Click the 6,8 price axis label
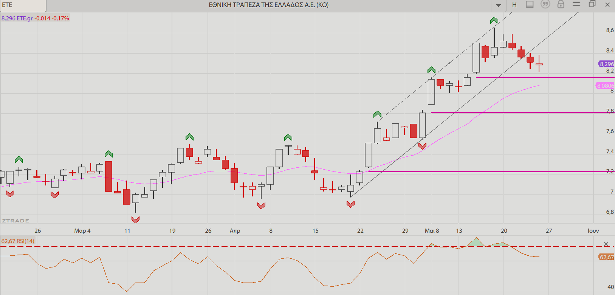The image size is (615, 295). (x=610, y=212)
